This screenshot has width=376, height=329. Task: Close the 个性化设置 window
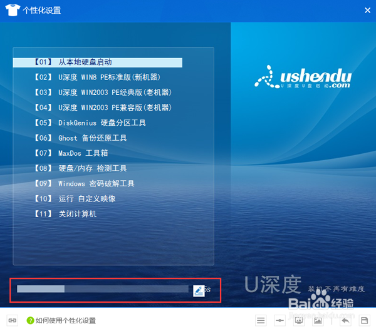pyautogui.click(x=367, y=10)
